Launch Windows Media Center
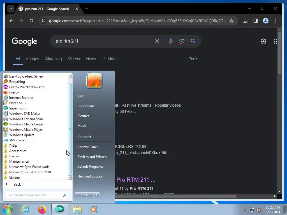 (x=27, y=124)
